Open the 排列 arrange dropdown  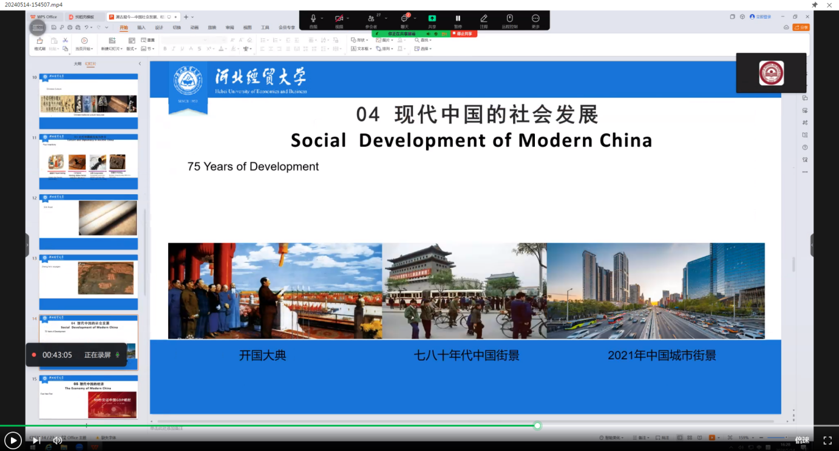click(x=384, y=49)
